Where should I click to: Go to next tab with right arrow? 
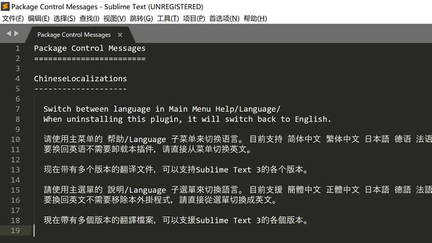tap(16, 33)
